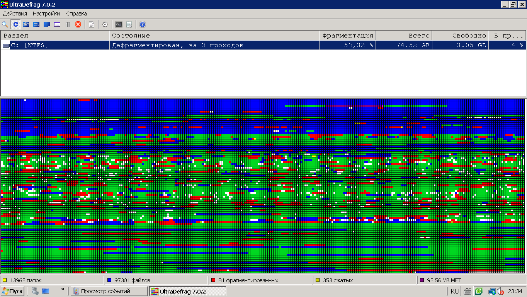Click status 'Дефрагментирован, за 3 проходов'
Viewport: 527px width, 297px height.
click(178, 45)
